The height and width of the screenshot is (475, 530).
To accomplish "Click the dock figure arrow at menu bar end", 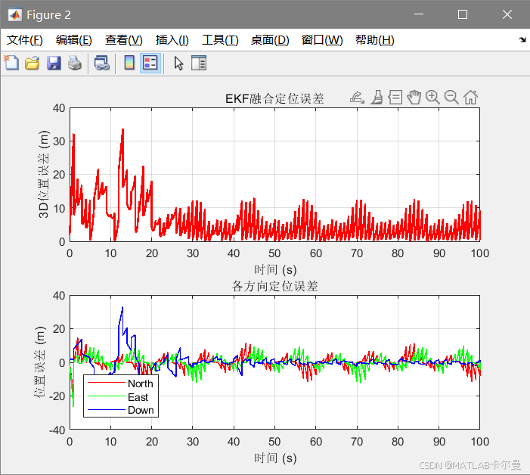I will (x=522, y=40).
